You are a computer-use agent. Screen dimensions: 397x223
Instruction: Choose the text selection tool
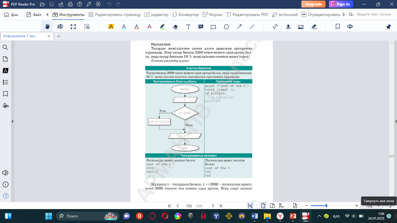point(60,27)
